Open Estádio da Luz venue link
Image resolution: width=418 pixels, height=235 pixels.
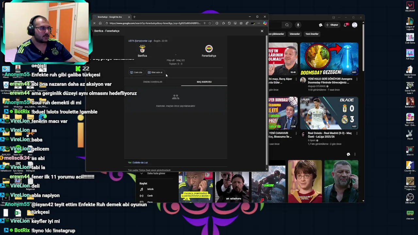click(140, 163)
